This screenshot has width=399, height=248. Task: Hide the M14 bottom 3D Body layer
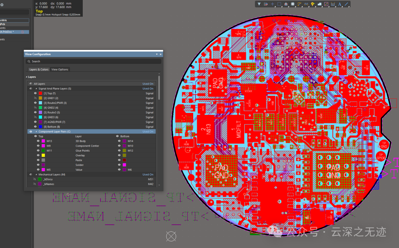[119, 141]
